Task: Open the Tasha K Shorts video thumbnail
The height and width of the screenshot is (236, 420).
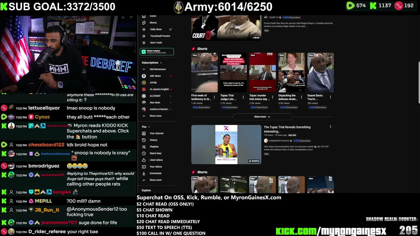Action: click(226, 145)
